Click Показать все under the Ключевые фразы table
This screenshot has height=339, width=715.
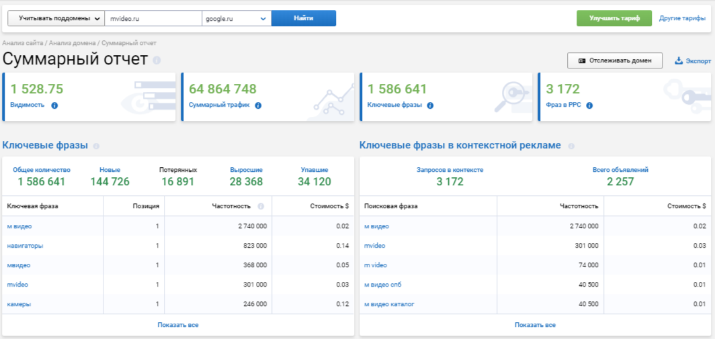click(x=178, y=325)
